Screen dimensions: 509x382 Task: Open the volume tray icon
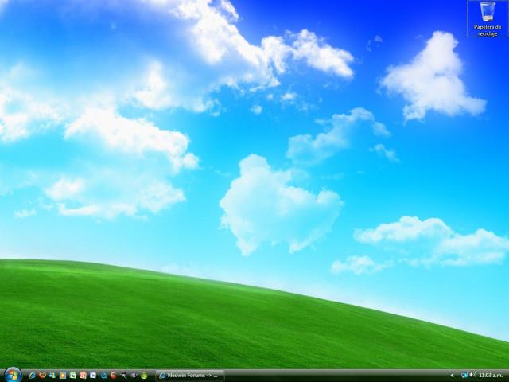tap(472, 375)
